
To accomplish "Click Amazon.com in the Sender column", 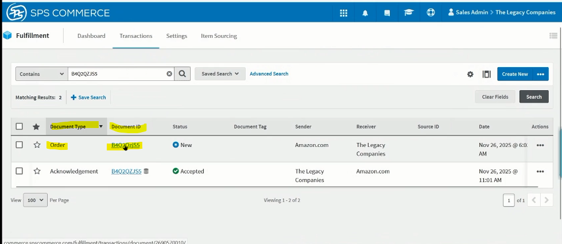I will click(x=312, y=145).
